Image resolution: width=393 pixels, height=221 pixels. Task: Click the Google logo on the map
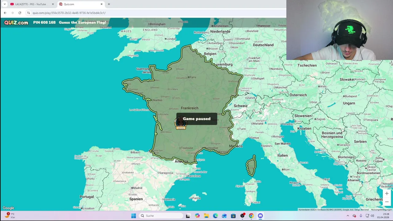coord(8,208)
